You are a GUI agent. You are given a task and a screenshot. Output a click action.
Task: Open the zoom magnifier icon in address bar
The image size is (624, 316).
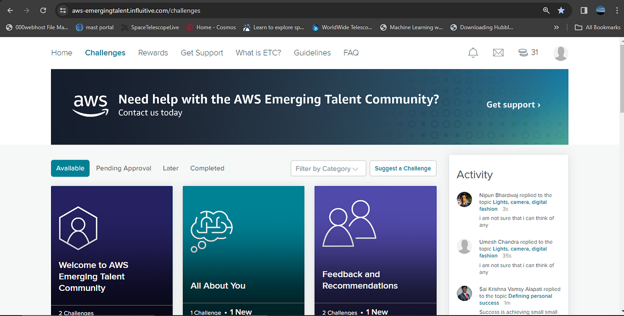(546, 10)
